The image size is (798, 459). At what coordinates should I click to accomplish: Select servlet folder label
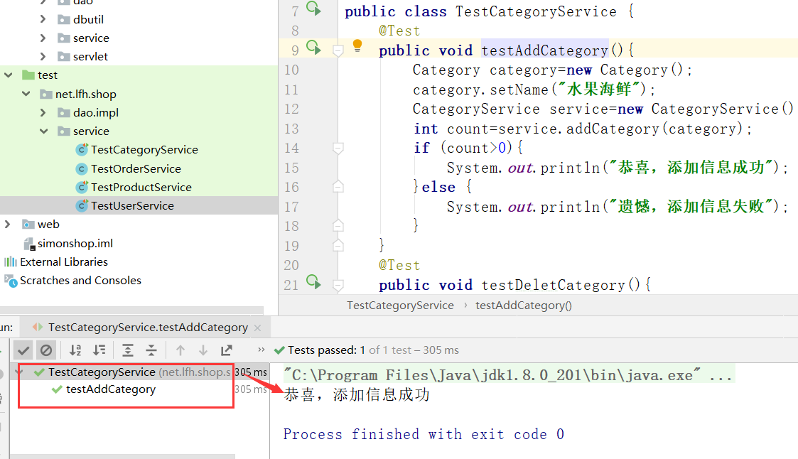(90, 56)
